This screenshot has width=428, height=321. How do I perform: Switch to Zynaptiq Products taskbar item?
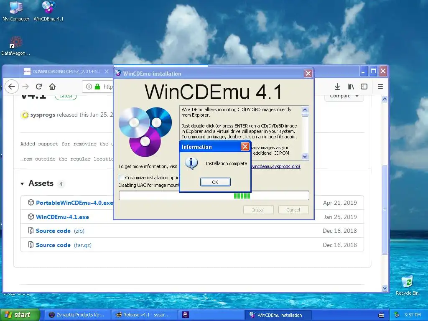77,315
